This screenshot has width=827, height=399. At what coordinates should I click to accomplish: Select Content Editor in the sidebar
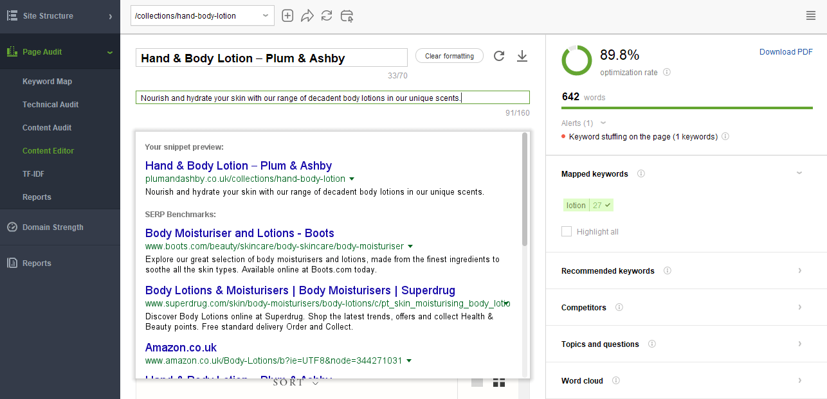(48, 151)
